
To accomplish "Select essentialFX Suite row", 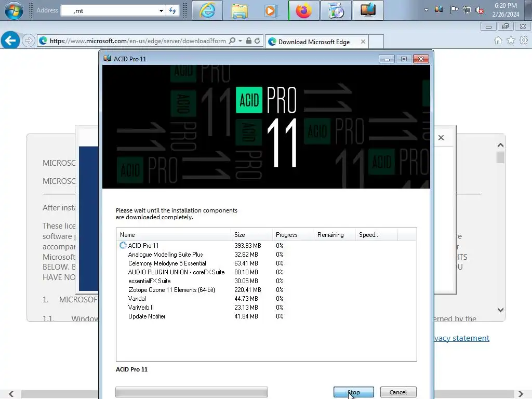I will point(267,281).
